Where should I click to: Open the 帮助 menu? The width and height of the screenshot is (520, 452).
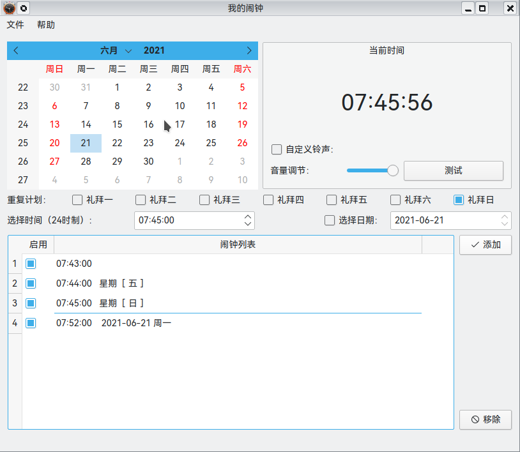click(46, 25)
